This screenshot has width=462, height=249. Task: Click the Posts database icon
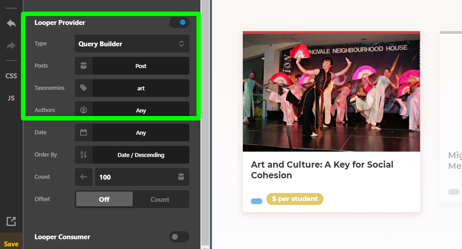(x=83, y=66)
